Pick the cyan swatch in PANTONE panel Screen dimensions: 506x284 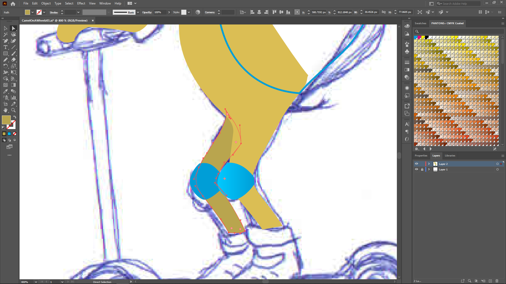[x=416, y=37]
